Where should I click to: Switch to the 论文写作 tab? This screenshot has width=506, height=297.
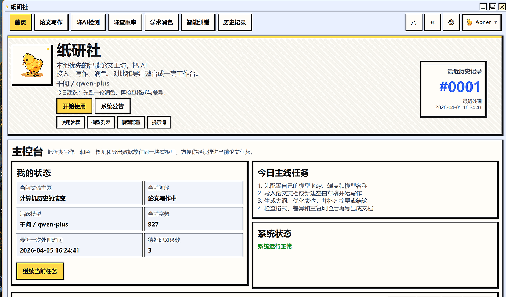click(51, 22)
